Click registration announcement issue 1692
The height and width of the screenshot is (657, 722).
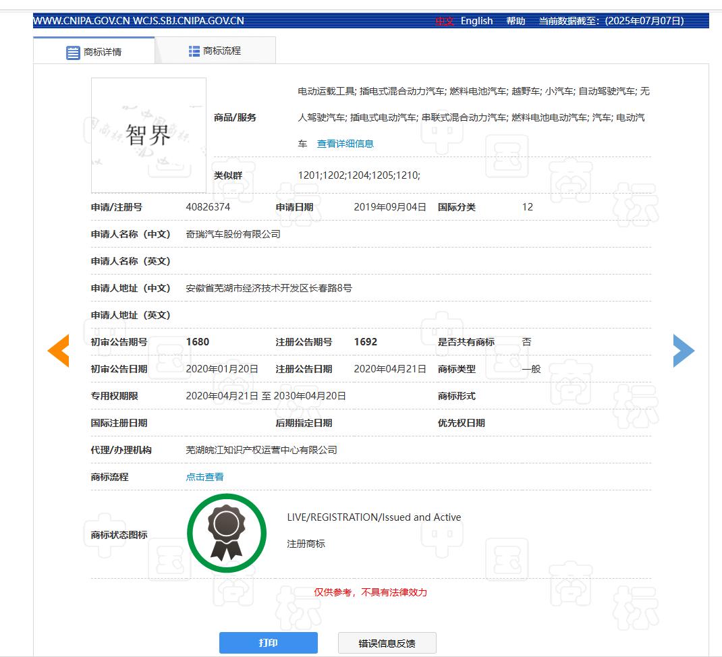coord(366,342)
